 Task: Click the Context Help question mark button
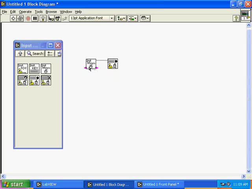236,19
